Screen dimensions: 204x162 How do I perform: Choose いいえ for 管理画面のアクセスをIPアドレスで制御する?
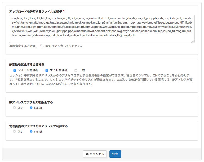[31, 132]
